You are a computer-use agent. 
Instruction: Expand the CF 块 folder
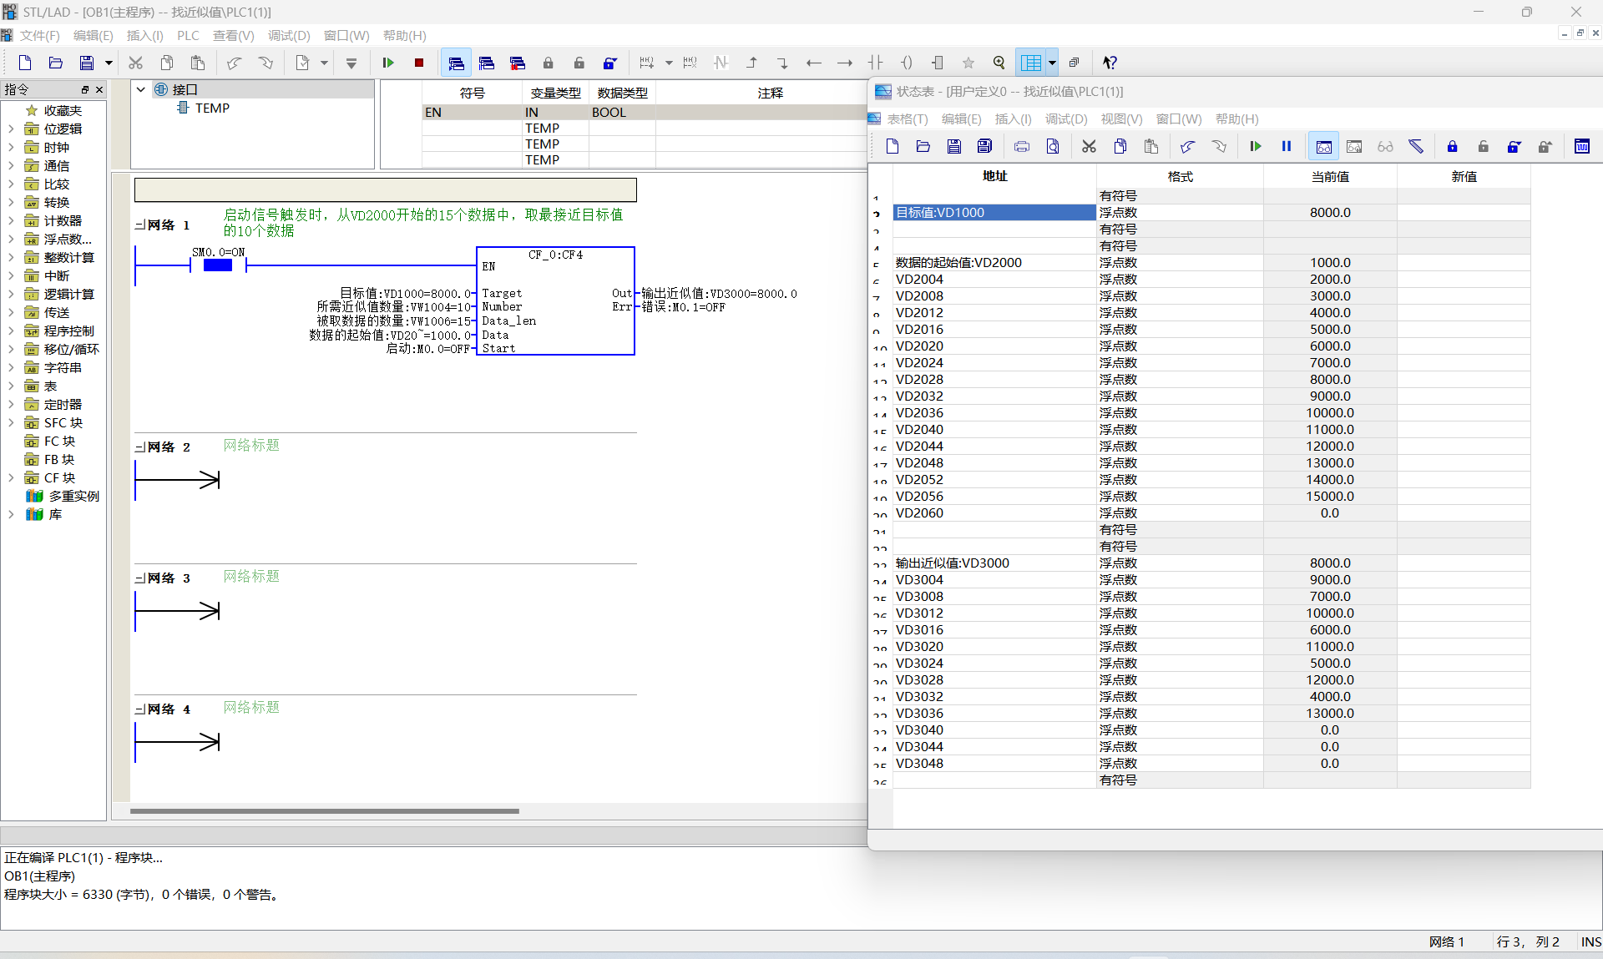click(x=11, y=477)
